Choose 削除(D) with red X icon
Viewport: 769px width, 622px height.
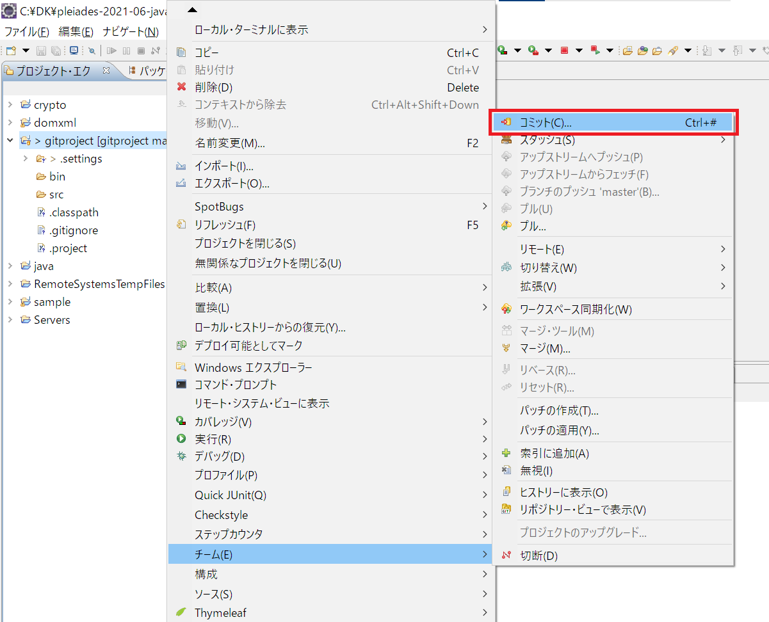click(x=330, y=87)
